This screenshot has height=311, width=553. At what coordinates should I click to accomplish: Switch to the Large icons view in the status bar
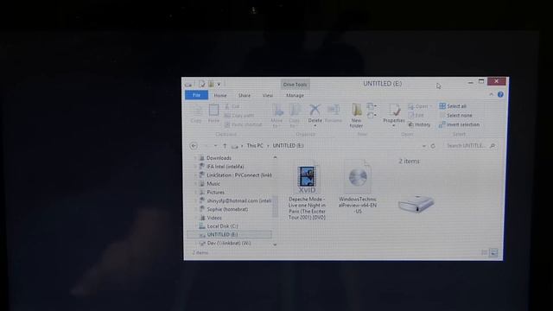click(x=493, y=252)
